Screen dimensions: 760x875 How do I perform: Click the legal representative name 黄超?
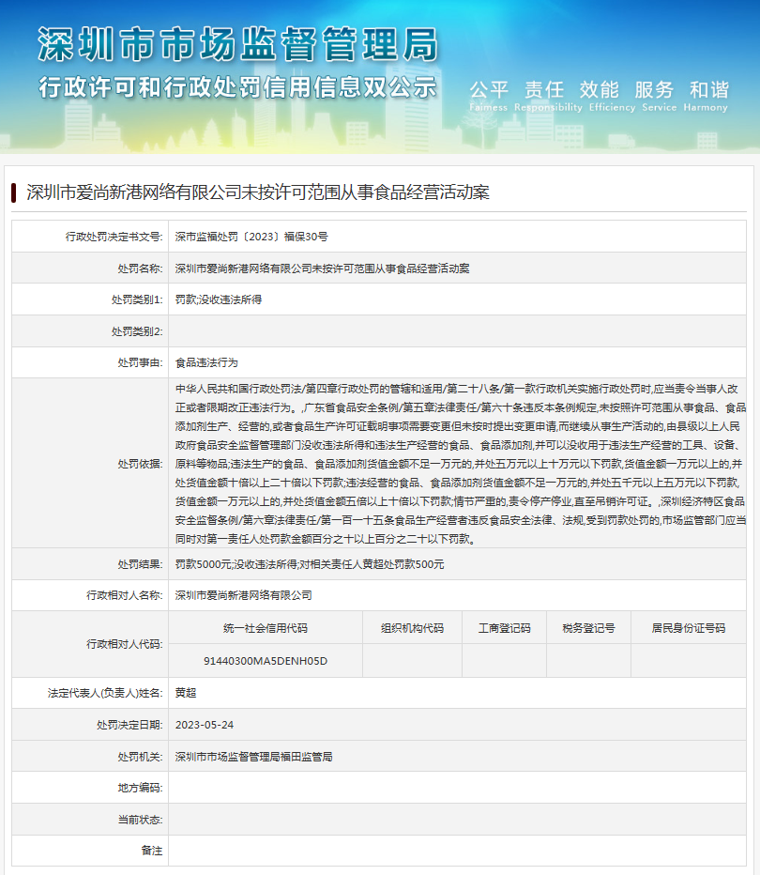[x=186, y=693]
